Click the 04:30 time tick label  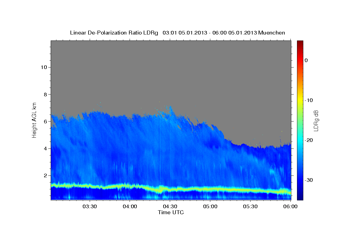point(170,206)
